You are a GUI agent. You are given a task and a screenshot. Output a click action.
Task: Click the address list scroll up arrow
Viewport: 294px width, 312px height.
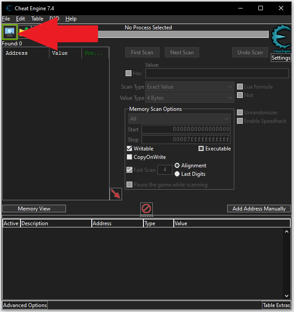pos(286,231)
